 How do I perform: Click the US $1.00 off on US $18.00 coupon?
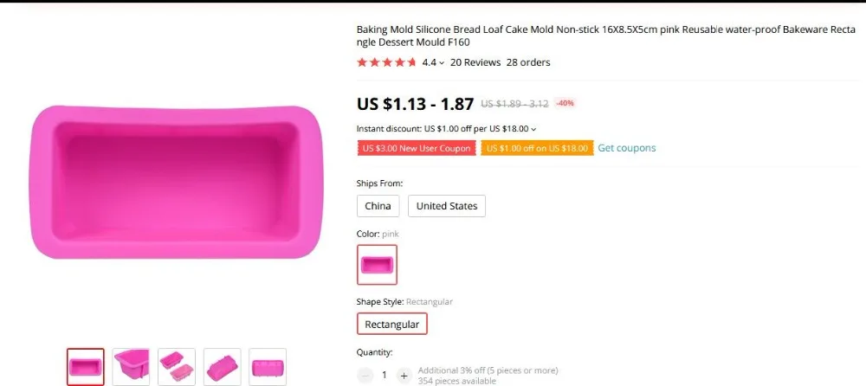[537, 149]
